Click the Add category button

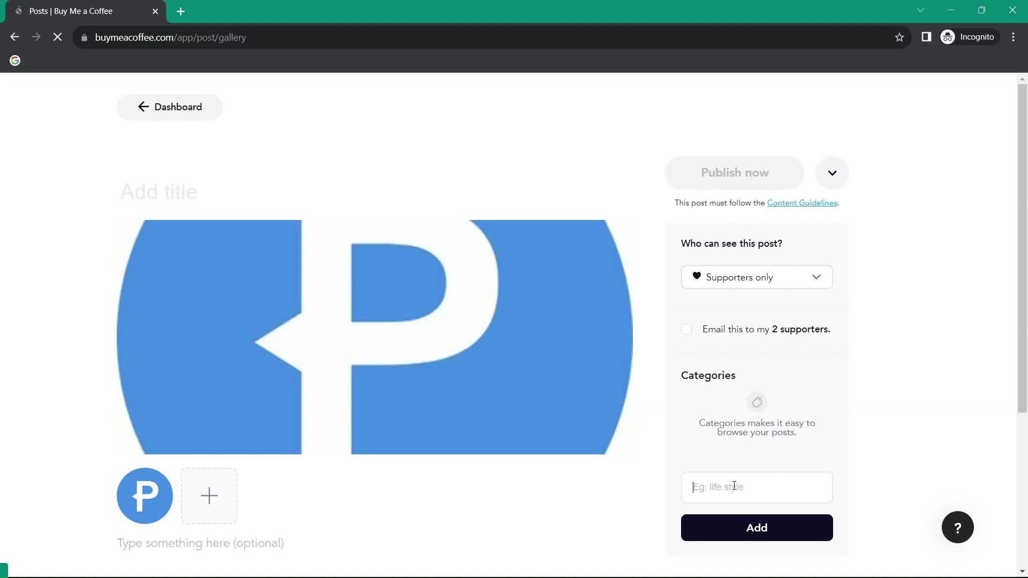pos(757,527)
